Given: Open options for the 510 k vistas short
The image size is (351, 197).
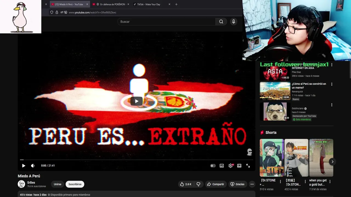Looking at the screenshot, I should [x=280, y=182].
